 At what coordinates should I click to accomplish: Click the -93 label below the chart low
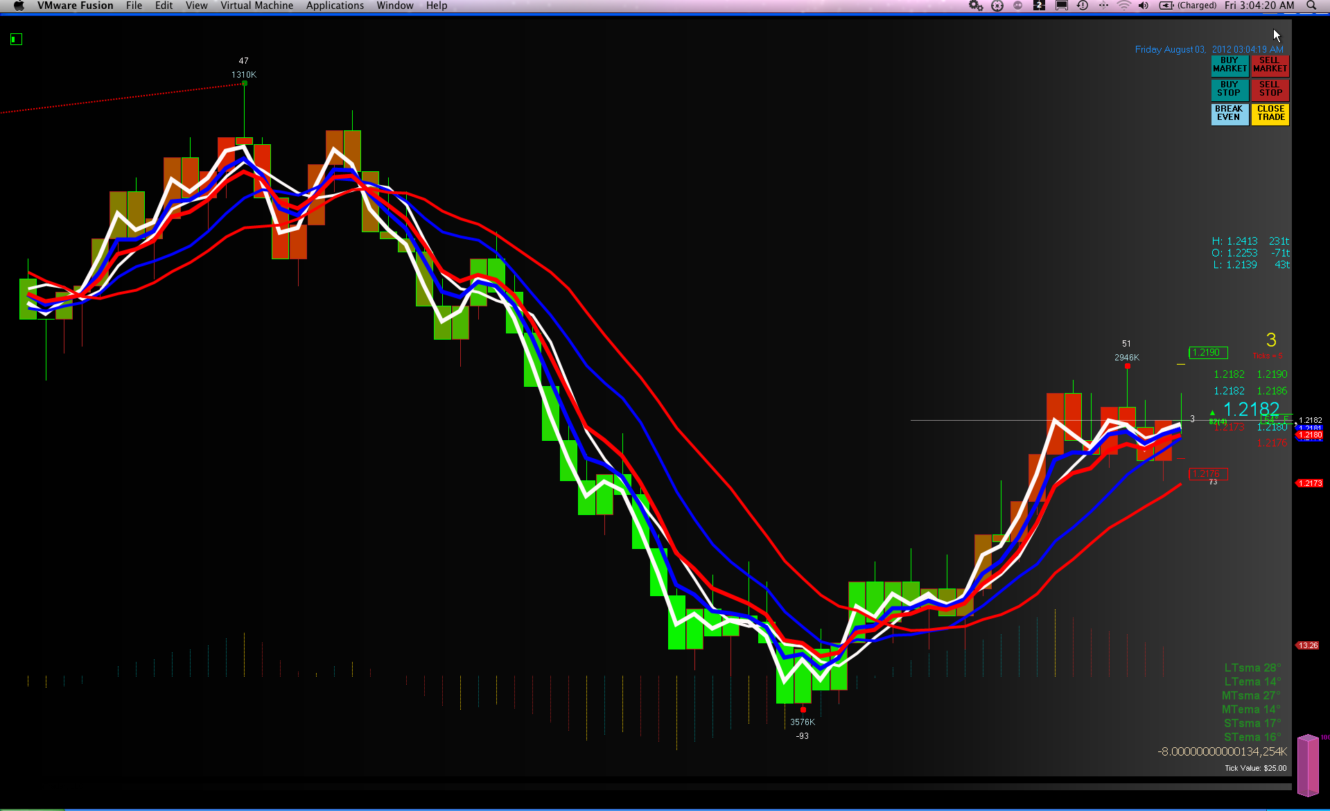click(803, 736)
